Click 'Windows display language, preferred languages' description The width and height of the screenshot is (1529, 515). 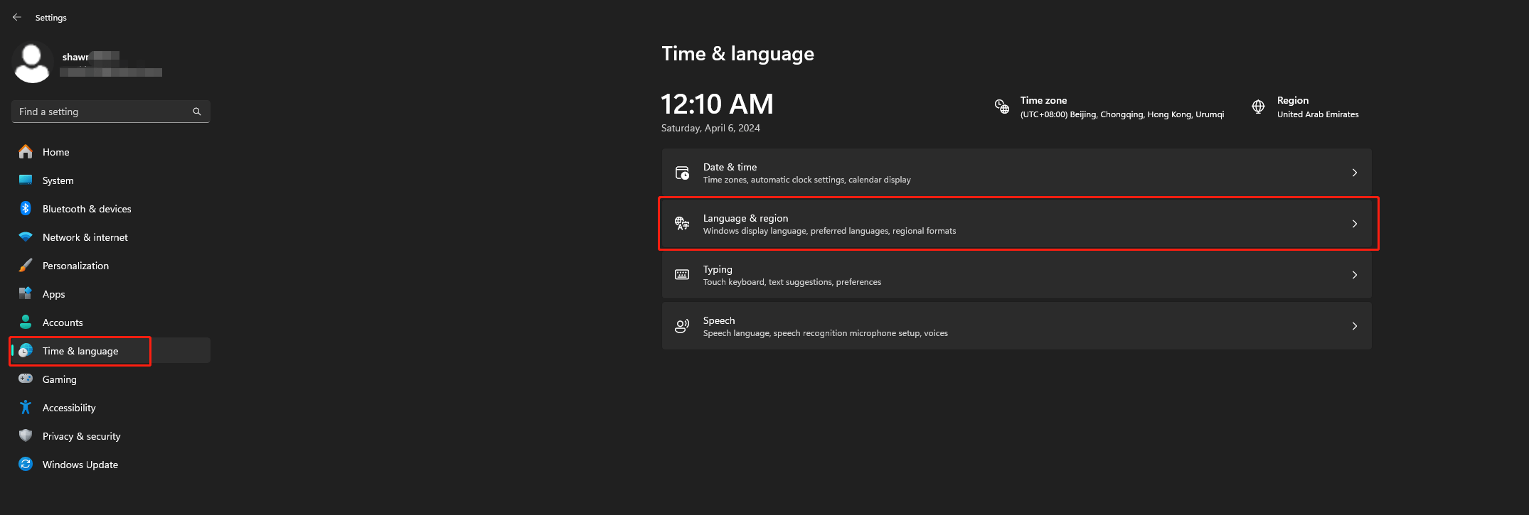(x=829, y=231)
